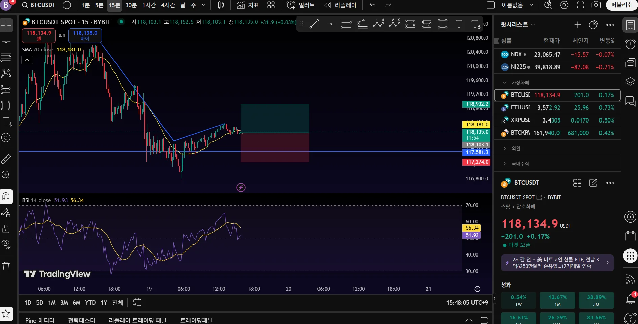
Task: Collapse the indicator legend arrow
Action: pos(27,60)
